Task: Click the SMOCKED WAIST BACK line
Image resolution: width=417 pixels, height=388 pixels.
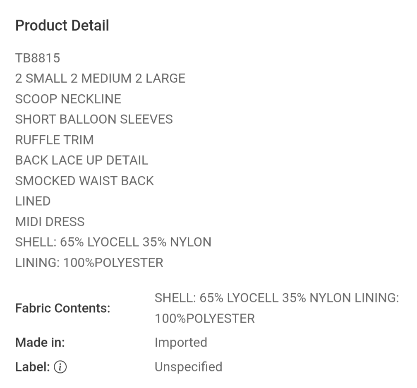Action: (x=84, y=181)
